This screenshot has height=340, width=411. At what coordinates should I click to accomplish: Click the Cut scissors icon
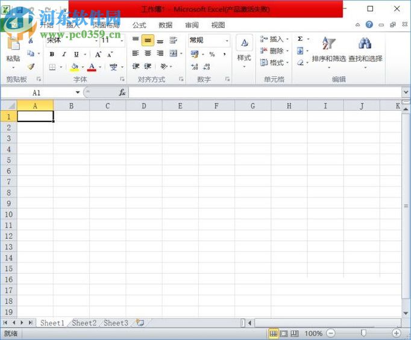point(31,40)
